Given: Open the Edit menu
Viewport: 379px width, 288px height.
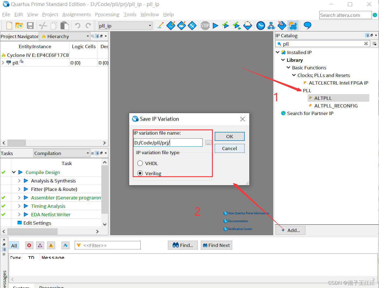Looking at the screenshot, I should click(x=19, y=14).
